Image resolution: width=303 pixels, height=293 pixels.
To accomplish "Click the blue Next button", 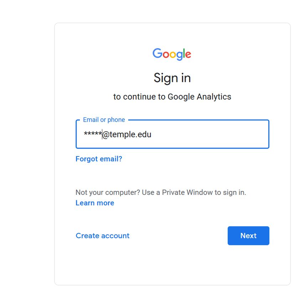I will point(248,236).
